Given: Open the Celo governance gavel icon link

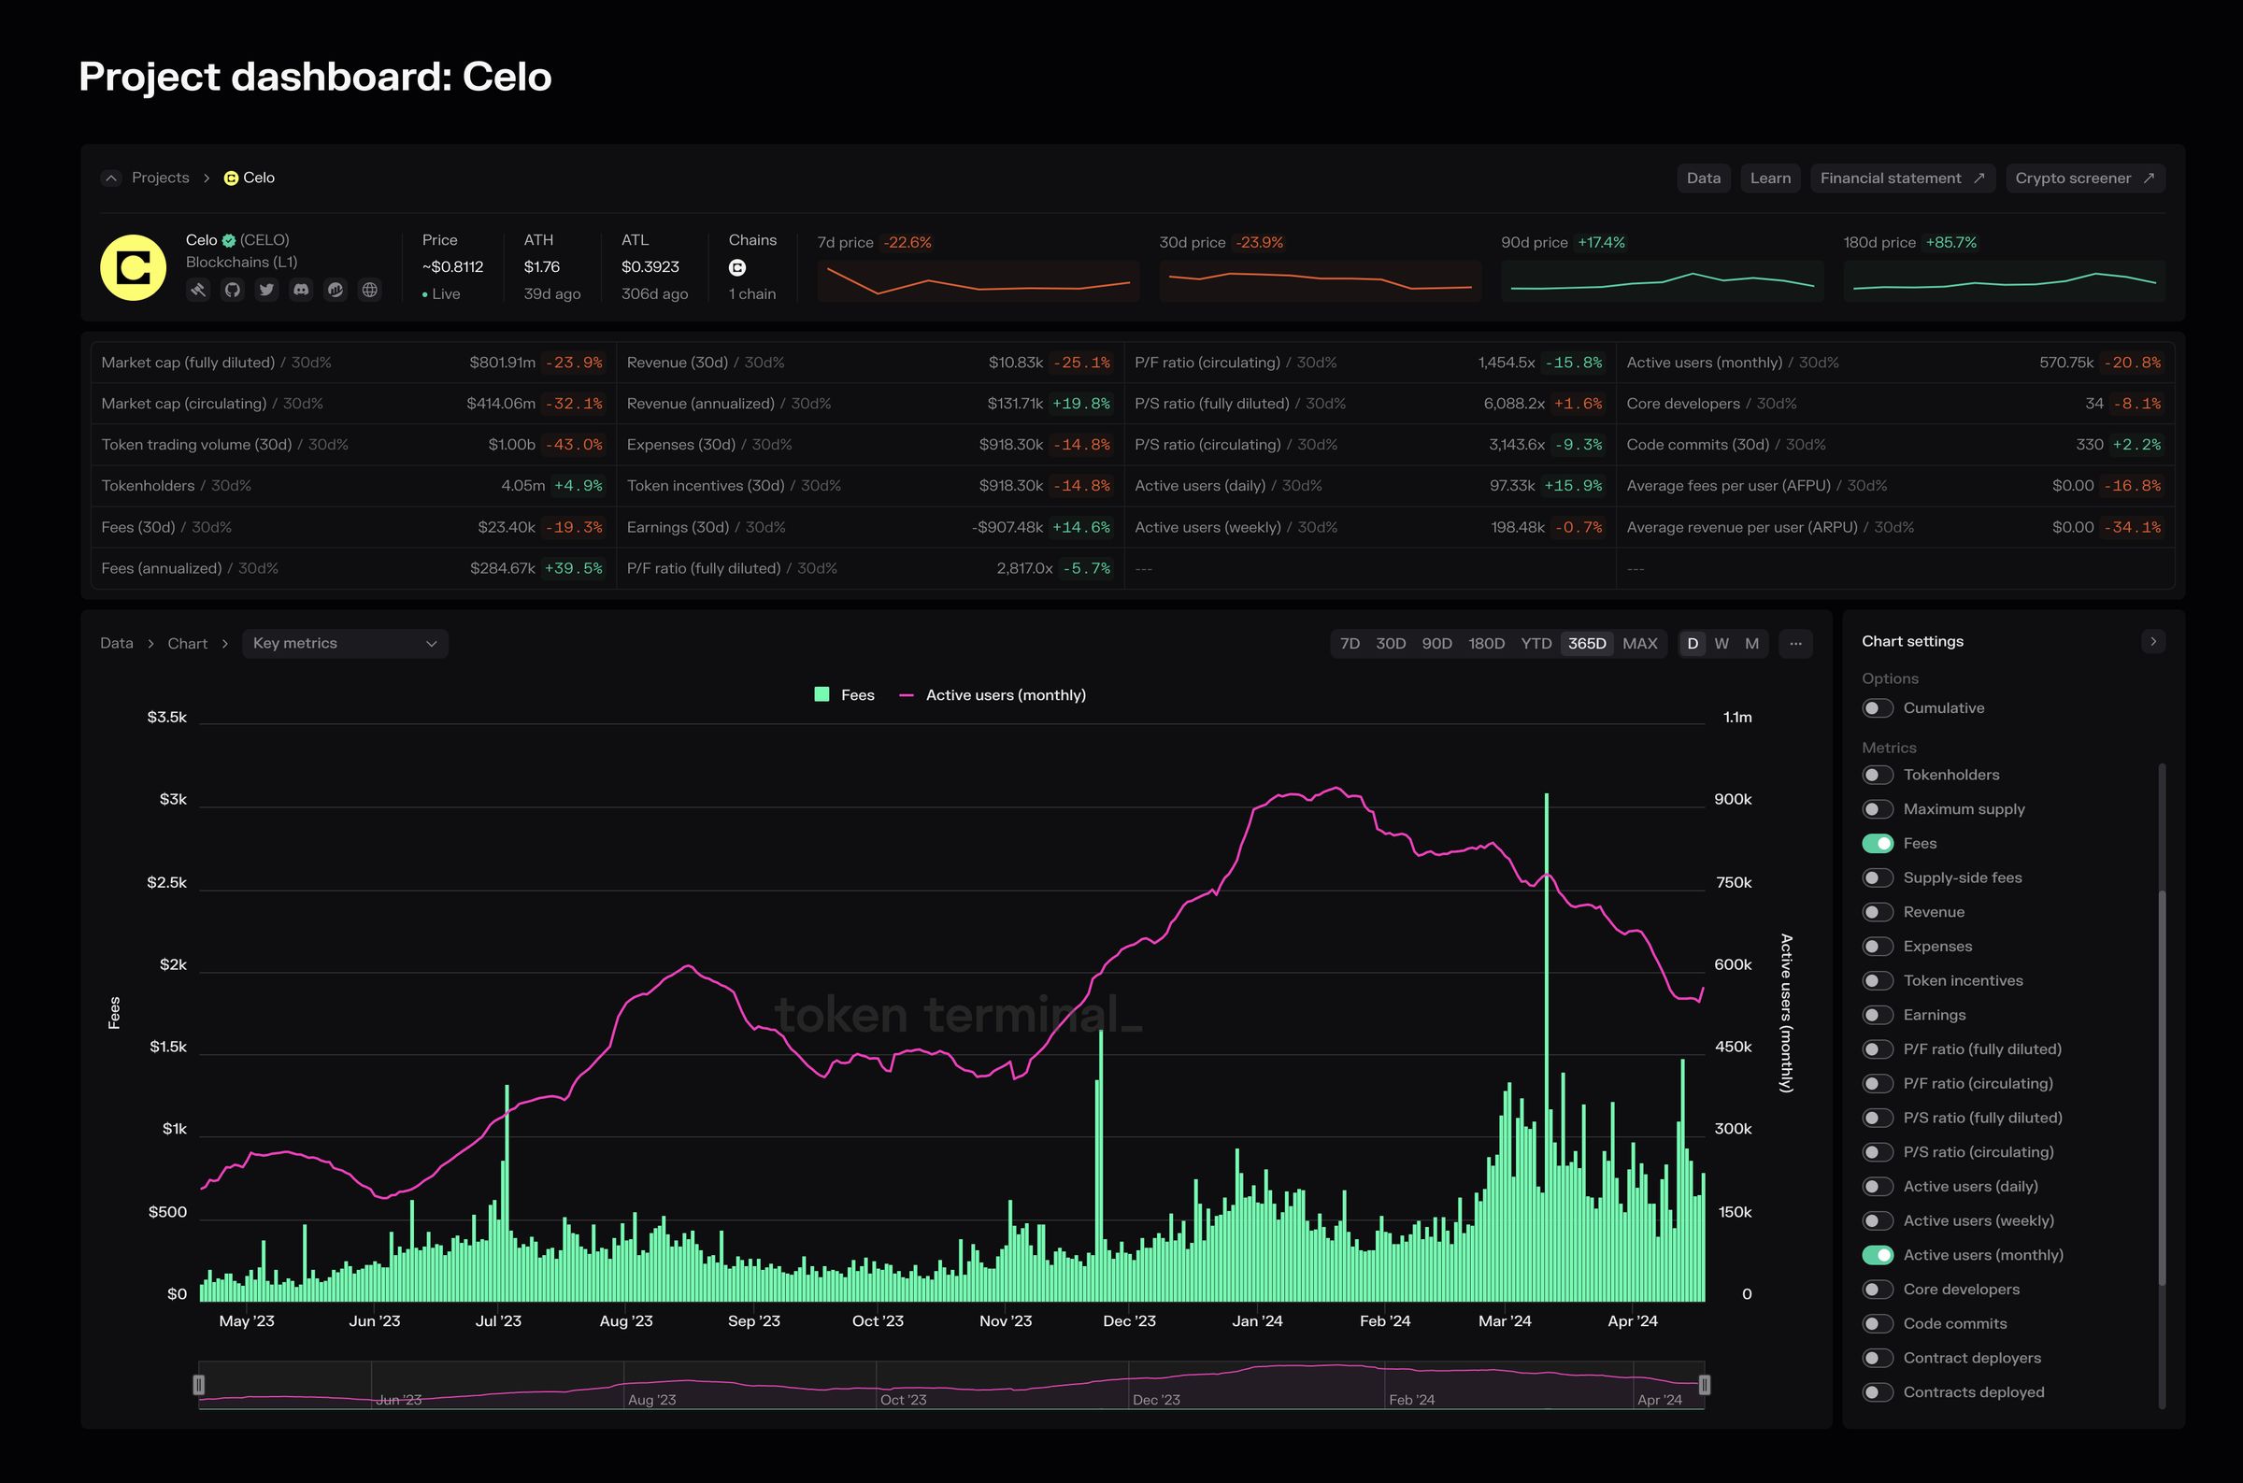Looking at the screenshot, I should pos(198,290).
